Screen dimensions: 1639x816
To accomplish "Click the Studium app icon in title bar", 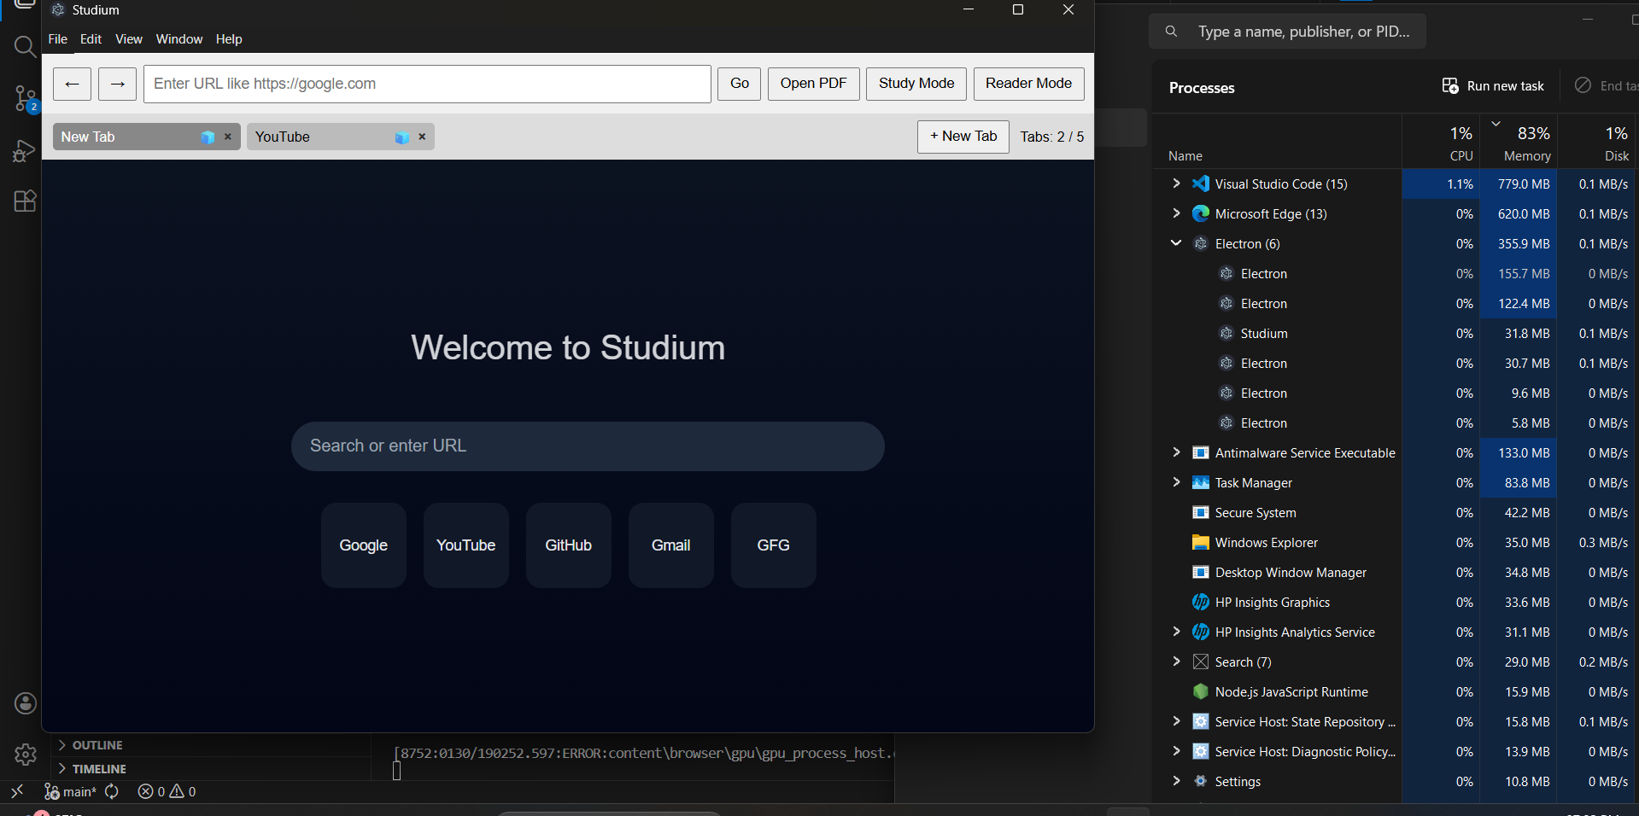I will 58,10.
